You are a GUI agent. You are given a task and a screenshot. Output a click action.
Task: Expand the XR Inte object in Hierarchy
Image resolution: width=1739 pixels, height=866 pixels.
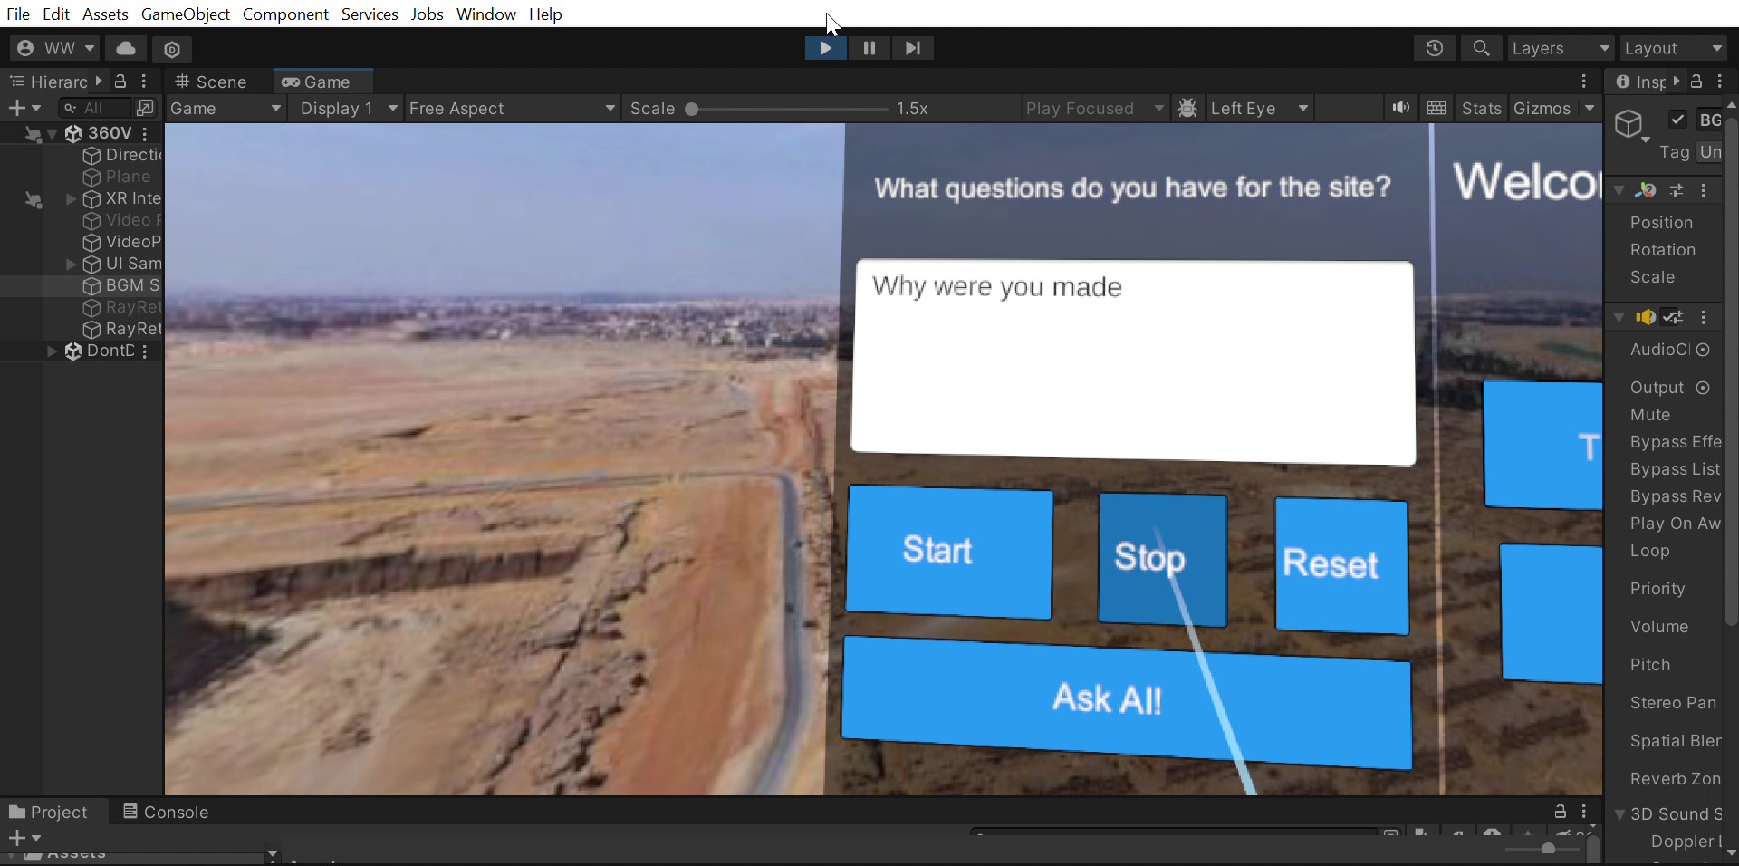(72, 198)
